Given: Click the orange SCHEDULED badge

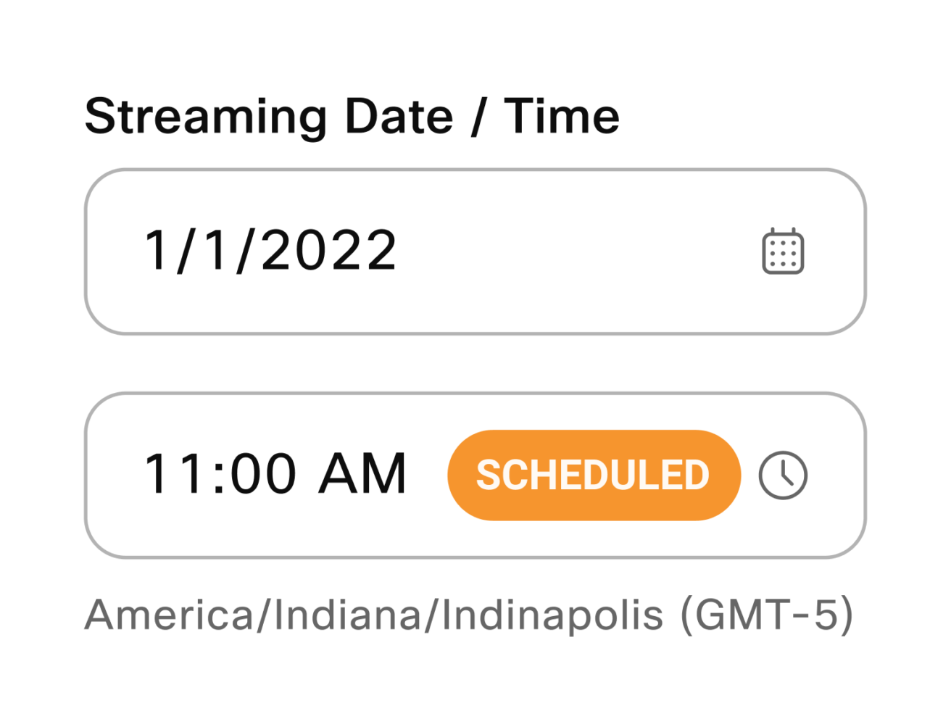Looking at the screenshot, I should tap(594, 475).
